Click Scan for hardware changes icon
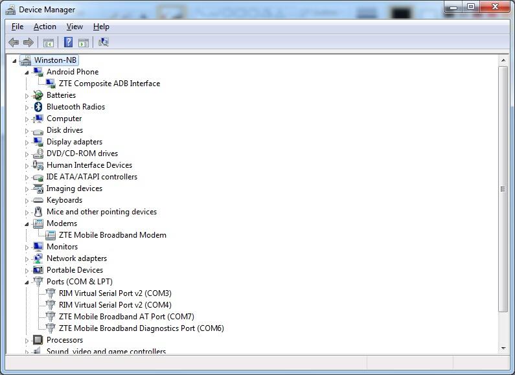The width and height of the screenshot is (515, 375). 104,42
